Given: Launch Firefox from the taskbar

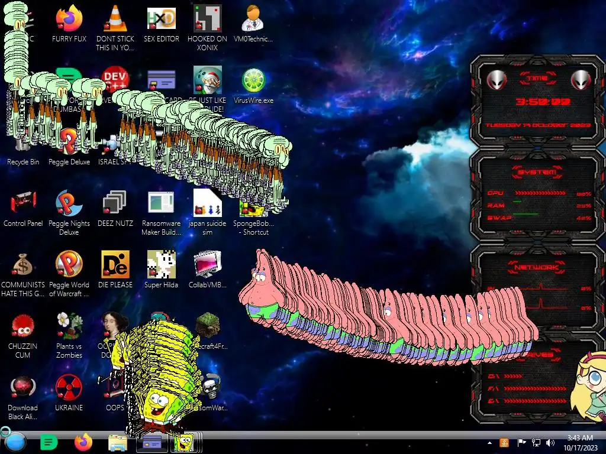Looking at the screenshot, I should click(83, 442).
